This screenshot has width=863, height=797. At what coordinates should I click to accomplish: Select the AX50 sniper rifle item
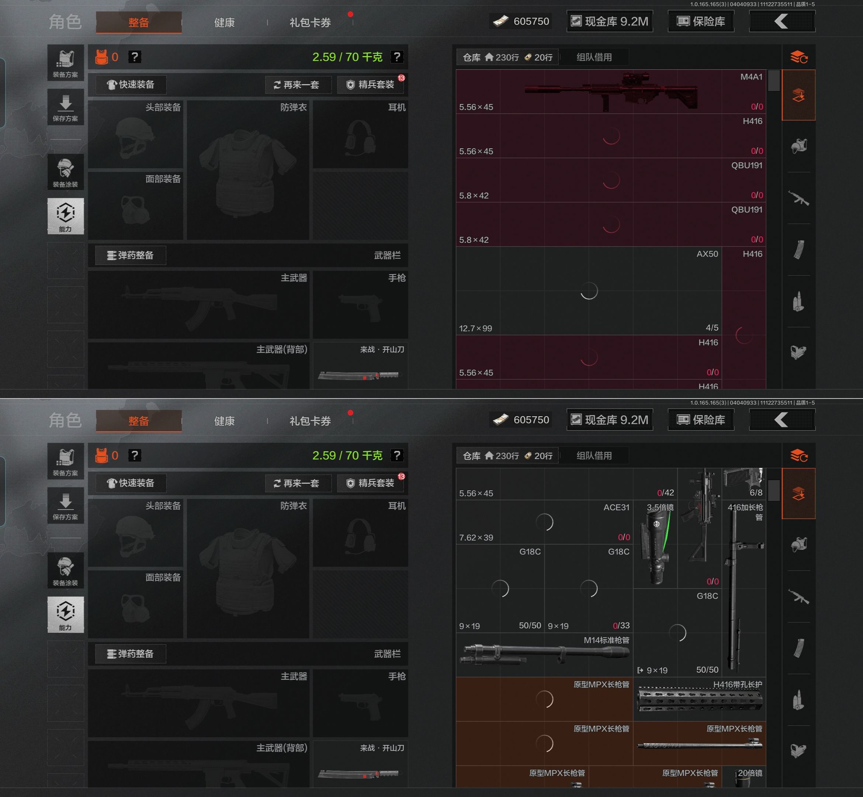(x=588, y=291)
